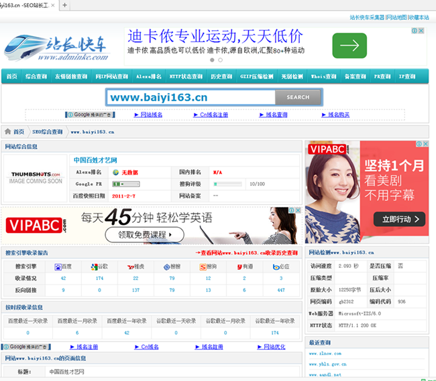
Task: Click the thumbshots site preview thumbnail
Action: [36, 178]
